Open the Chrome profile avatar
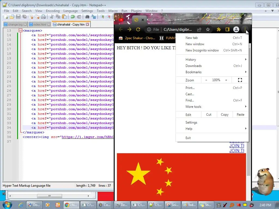The height and width of the screenshot is (209, 279). pos(236,29)
